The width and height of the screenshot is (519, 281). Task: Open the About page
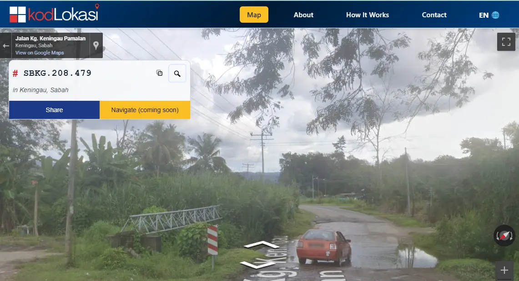coord(303,15)
